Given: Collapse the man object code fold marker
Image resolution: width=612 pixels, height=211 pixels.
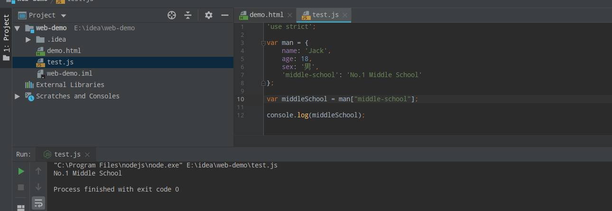Looking at the screenshot, I should tap(263, 43).
